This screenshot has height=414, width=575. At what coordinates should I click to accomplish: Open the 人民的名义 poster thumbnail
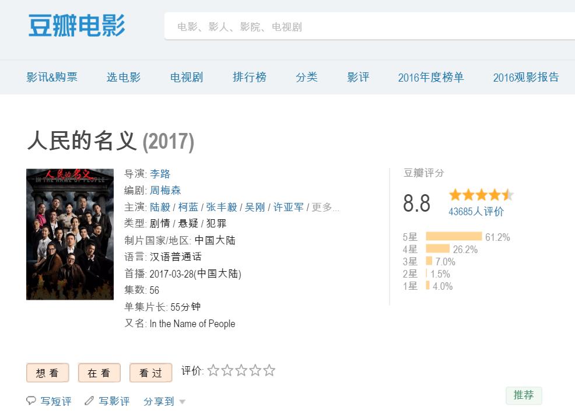tap(70, 234)
